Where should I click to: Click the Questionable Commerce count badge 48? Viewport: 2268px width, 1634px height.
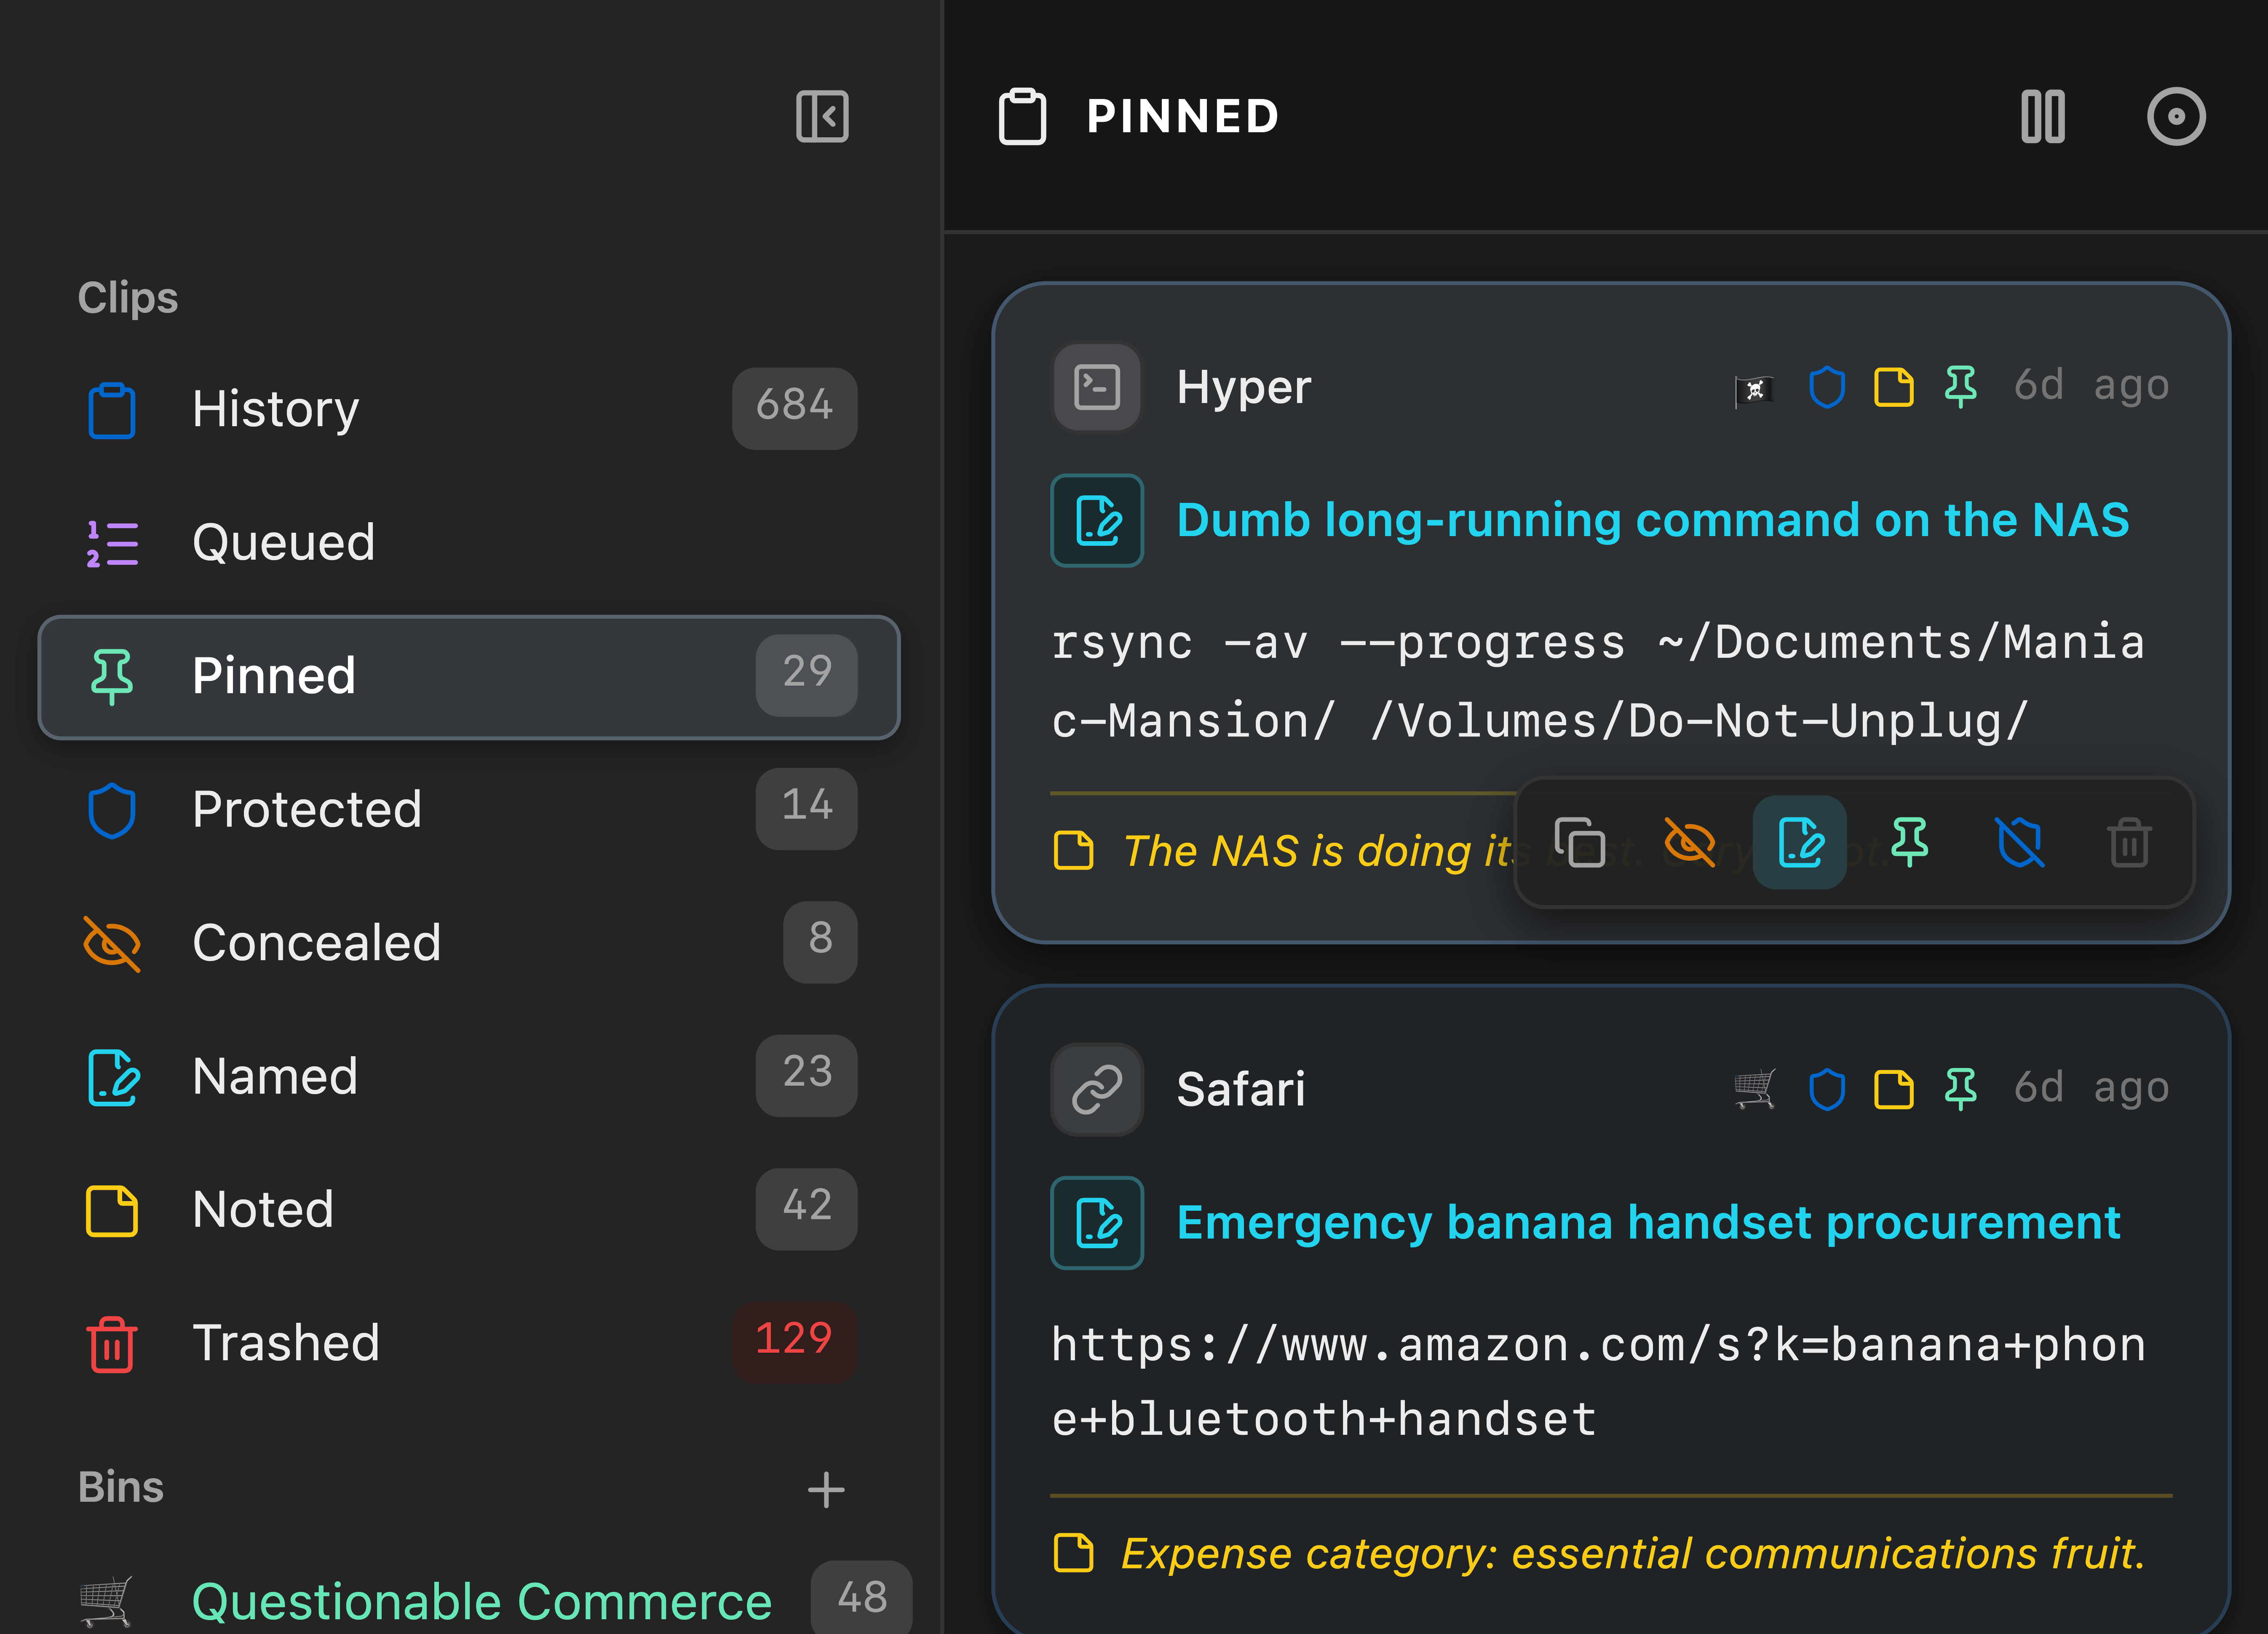862,1598
